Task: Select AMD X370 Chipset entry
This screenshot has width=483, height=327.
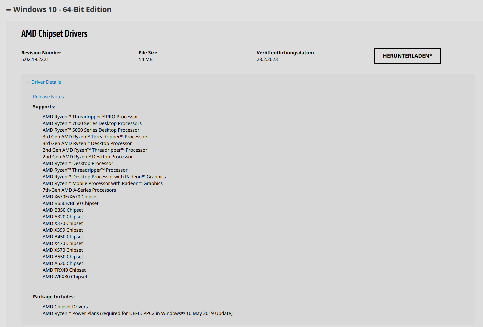Action: 63,223
